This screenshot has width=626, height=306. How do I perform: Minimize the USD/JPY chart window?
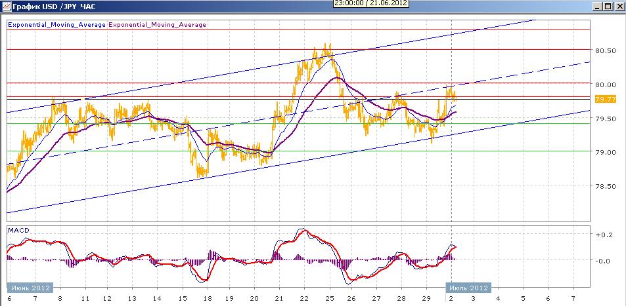[598, 7]
